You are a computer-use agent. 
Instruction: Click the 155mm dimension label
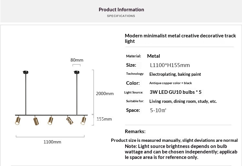105,119
